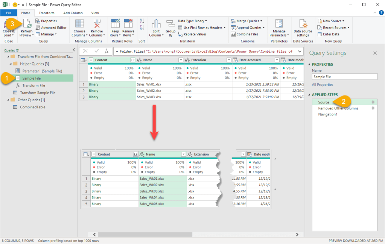Click the Group By icon
This screenshot has height=244, width=385.
(x=170, y=24)
